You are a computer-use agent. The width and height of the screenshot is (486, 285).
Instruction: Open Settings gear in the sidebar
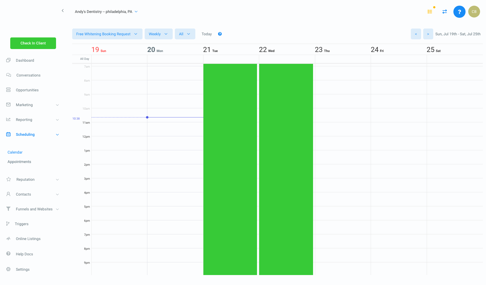(x=9, y=269)
